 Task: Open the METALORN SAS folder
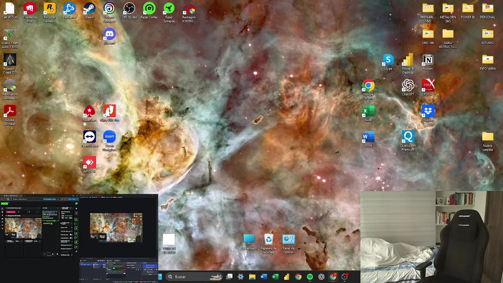pyautogui.click(x=448, y=13)
